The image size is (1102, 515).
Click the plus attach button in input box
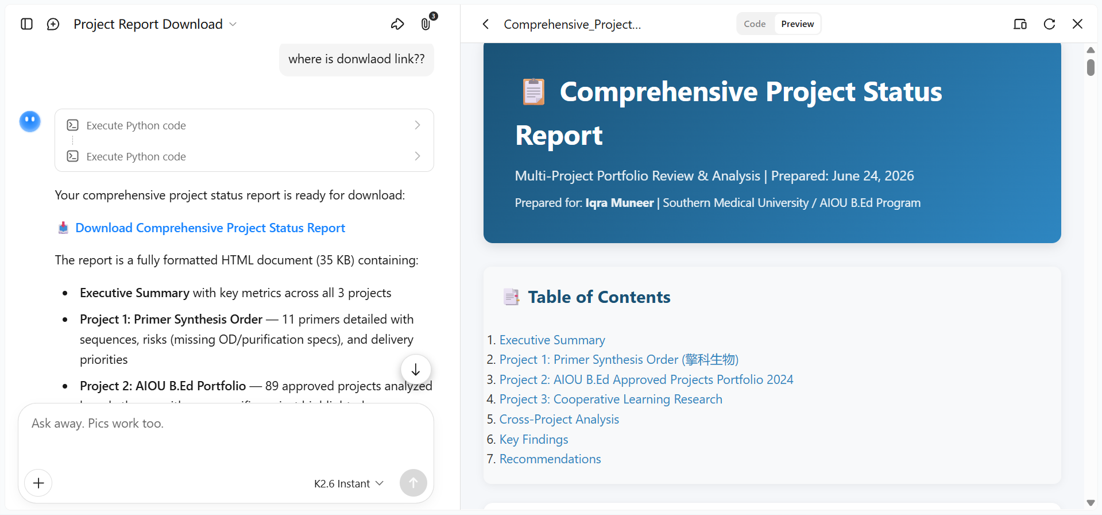pos(38,483)
